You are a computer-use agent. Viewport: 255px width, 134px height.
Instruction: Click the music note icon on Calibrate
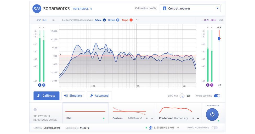pyautogui.click(x=38, y=96)
